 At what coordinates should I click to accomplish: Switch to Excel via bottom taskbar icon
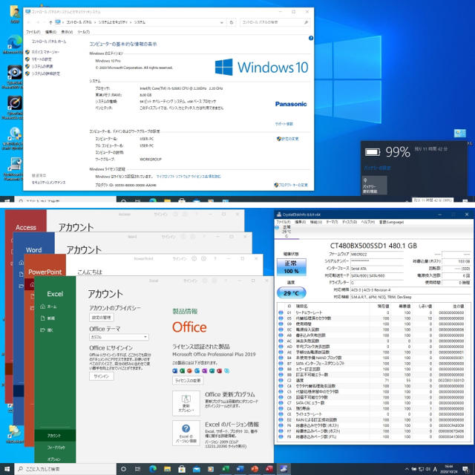(226, 469)
